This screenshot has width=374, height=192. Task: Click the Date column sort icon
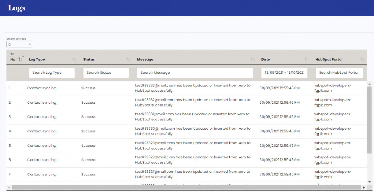307,59
